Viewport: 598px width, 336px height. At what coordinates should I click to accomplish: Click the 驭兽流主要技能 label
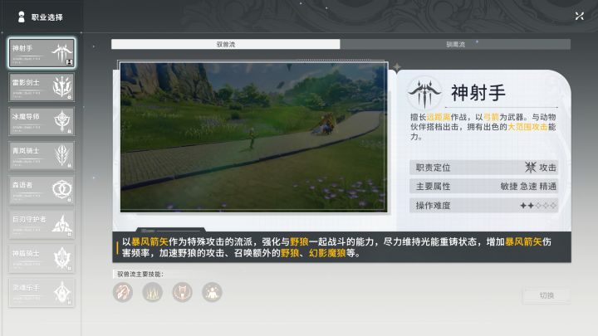(x=140, y=275)
